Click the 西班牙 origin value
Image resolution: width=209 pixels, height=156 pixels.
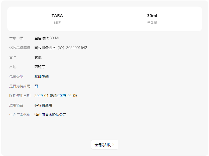coord(40,67)
